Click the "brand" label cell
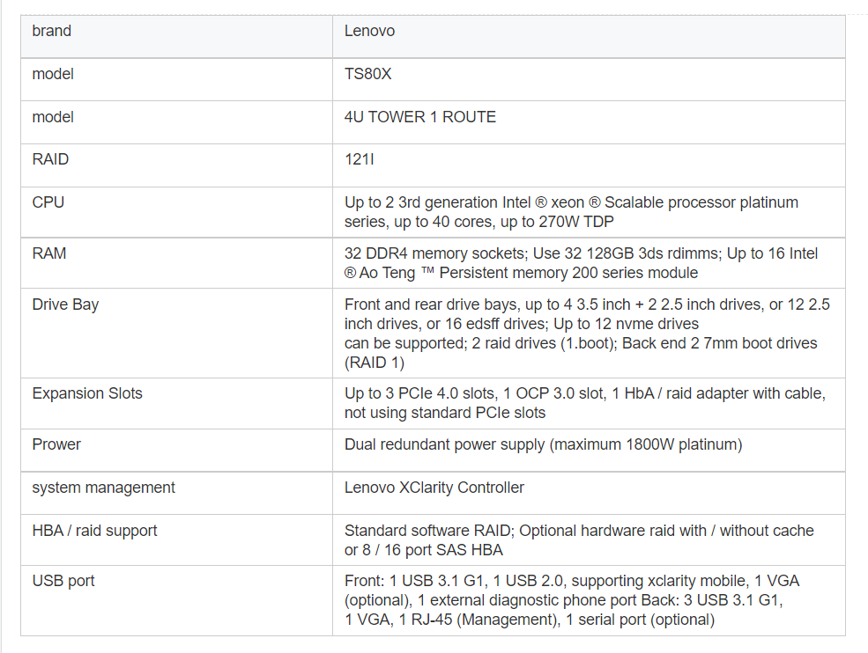Image resolution: width=868 pixels, height=653 pixels. pyautogui.click(x=52, y=32)
